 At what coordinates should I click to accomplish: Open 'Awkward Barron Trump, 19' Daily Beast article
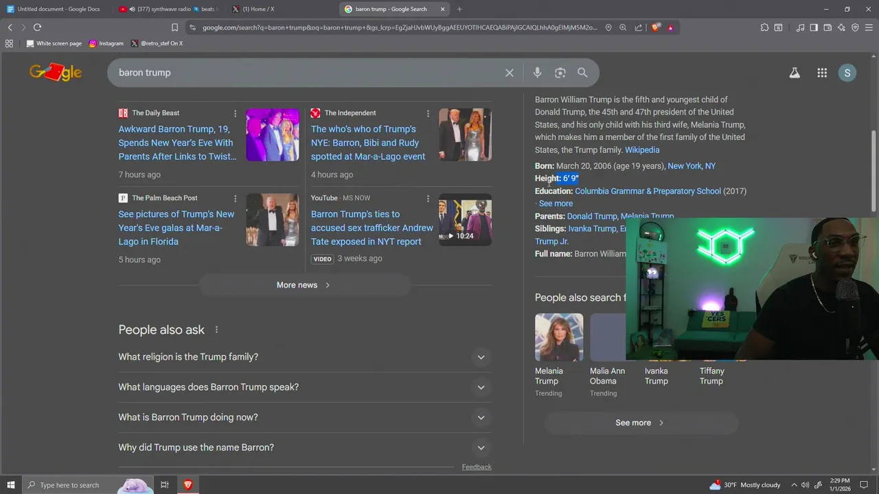[177, 143]
